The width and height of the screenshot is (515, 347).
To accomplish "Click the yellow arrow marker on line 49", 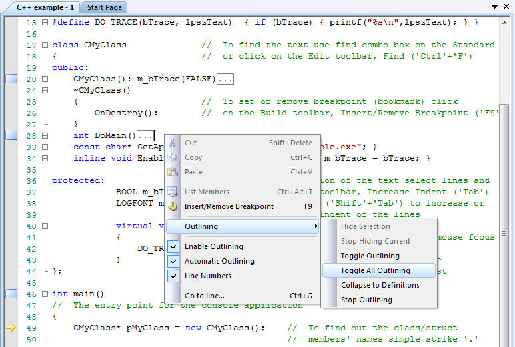I will pyautogui.click(x=11, y=327).
